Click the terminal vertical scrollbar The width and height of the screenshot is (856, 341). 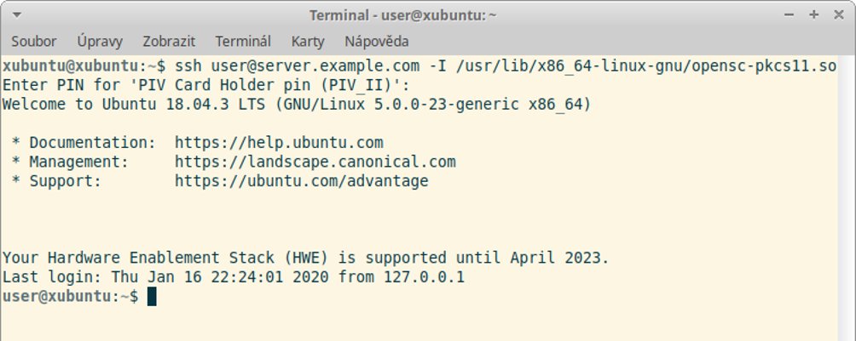pos(847,198)
